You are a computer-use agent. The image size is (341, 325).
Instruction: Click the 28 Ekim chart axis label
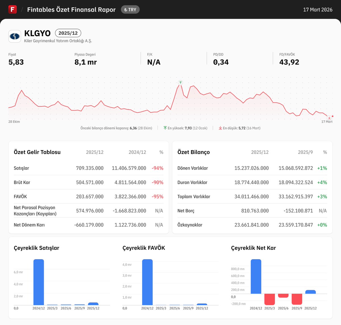[x=14, y=122]
